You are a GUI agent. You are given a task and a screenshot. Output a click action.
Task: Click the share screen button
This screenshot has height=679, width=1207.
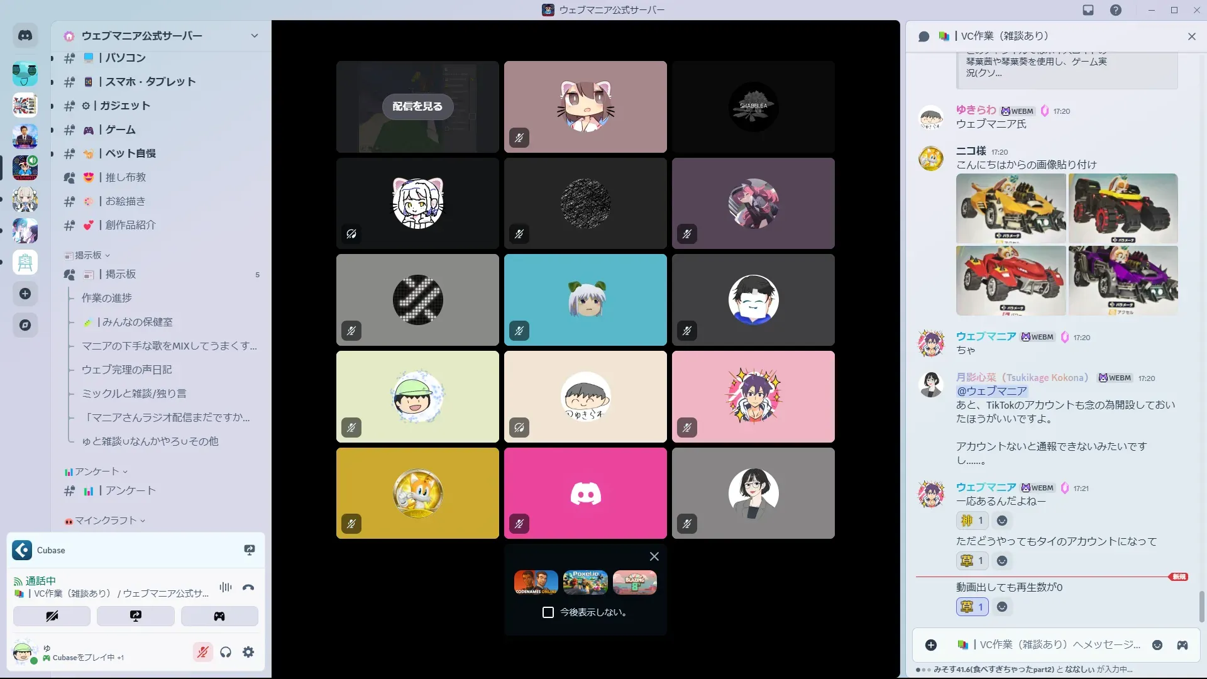coord(136,616)
